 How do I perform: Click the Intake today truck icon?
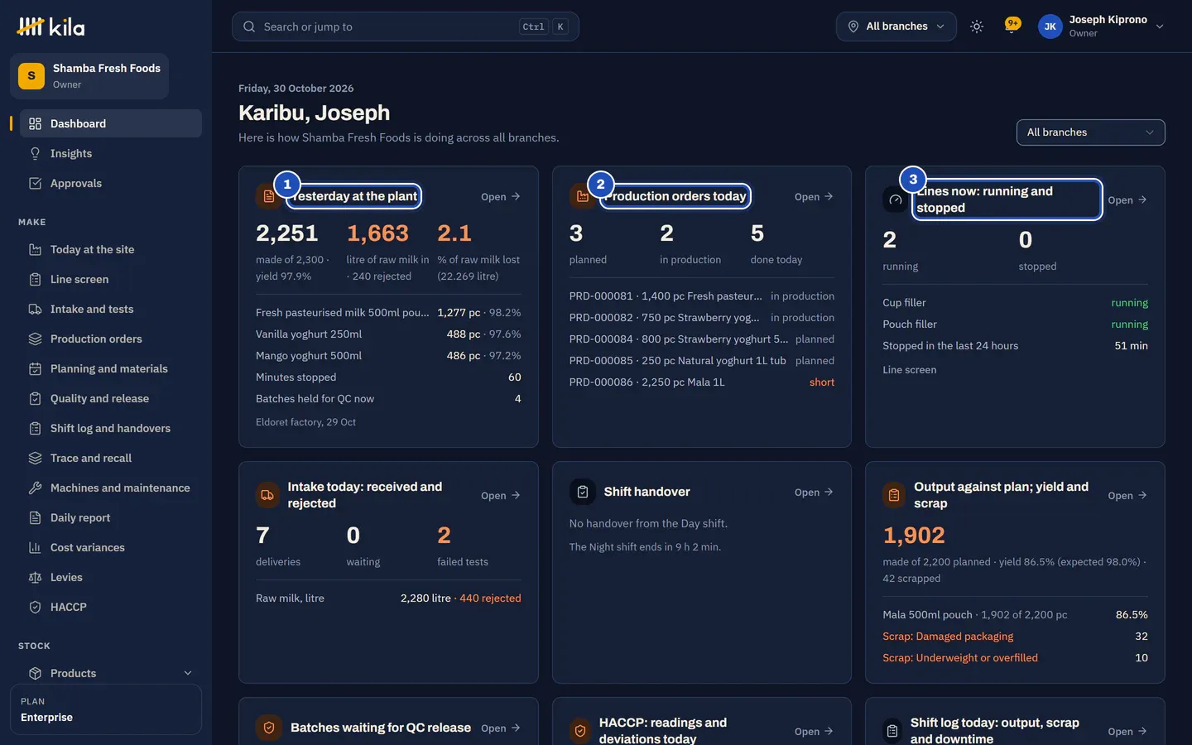[x=267, y=495]
